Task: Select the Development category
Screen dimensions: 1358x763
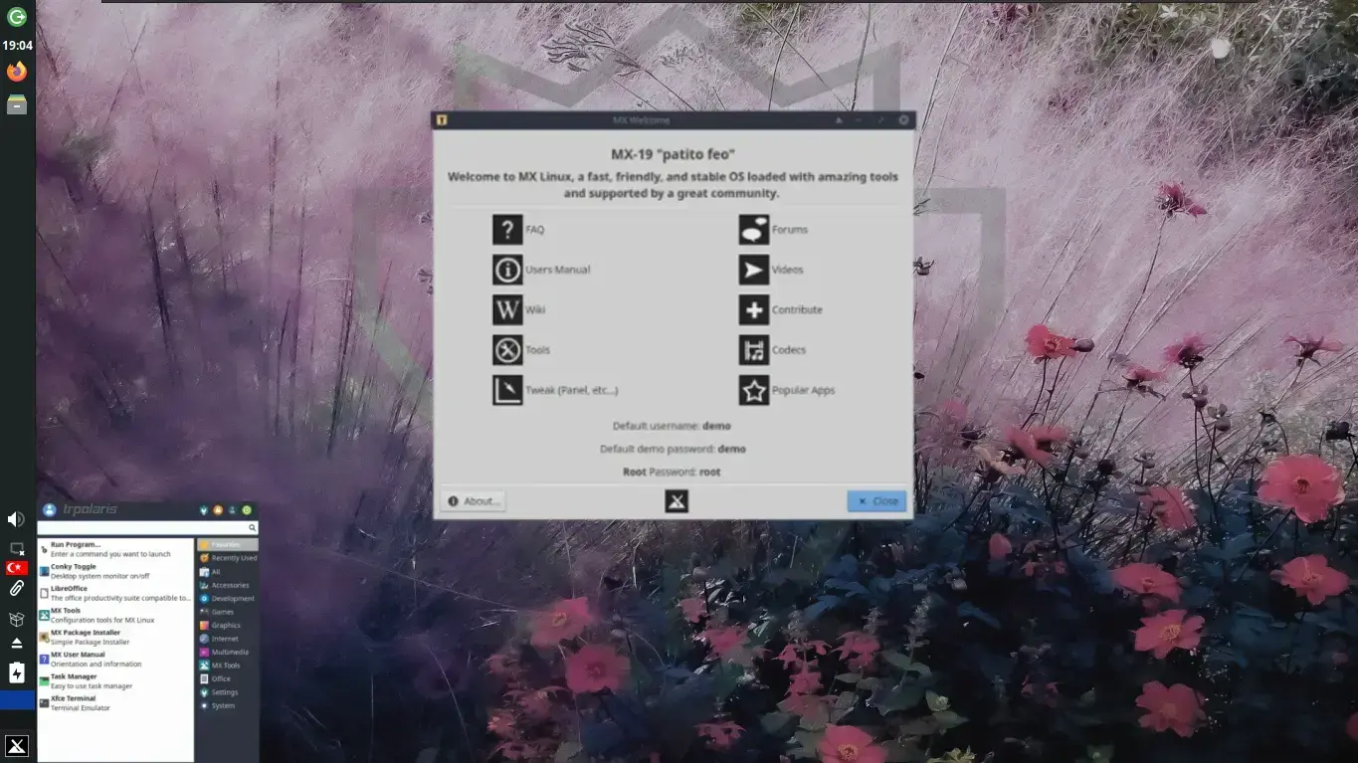Action: click(228, 599)
